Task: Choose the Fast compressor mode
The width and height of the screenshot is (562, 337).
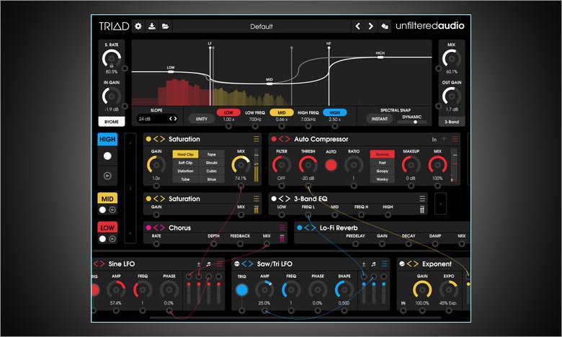Action: (x=382, y=163)
